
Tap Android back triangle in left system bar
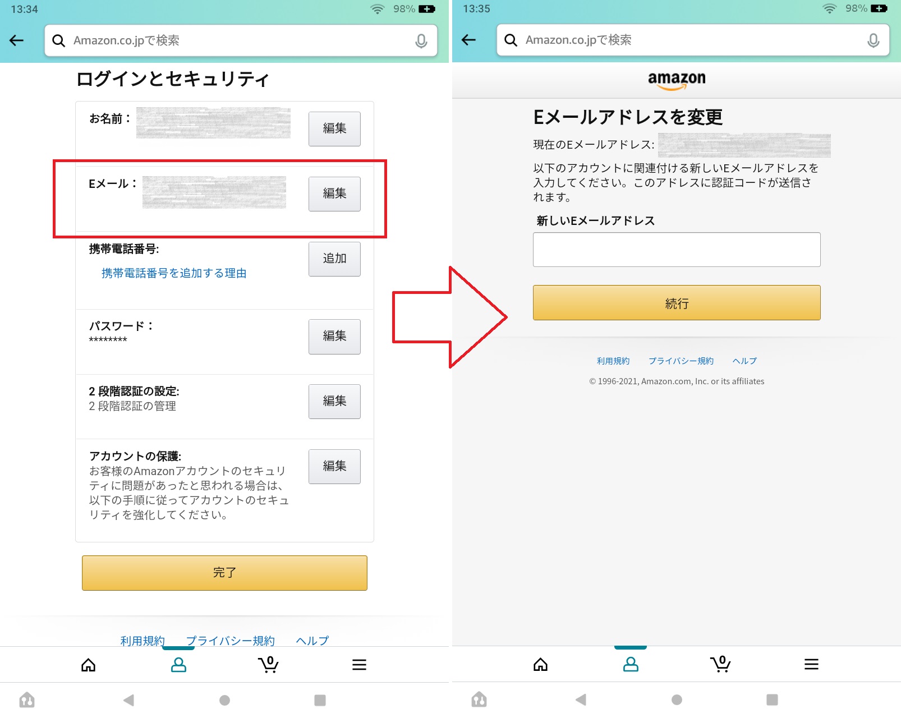click(129, 700)
